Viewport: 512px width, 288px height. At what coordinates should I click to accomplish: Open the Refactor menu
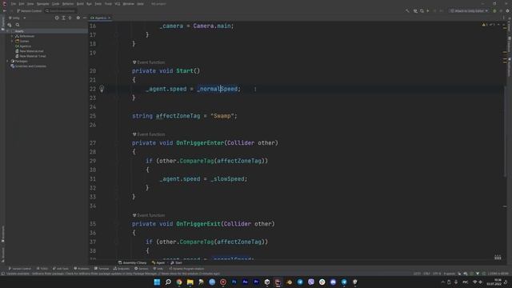coord(68,4)
